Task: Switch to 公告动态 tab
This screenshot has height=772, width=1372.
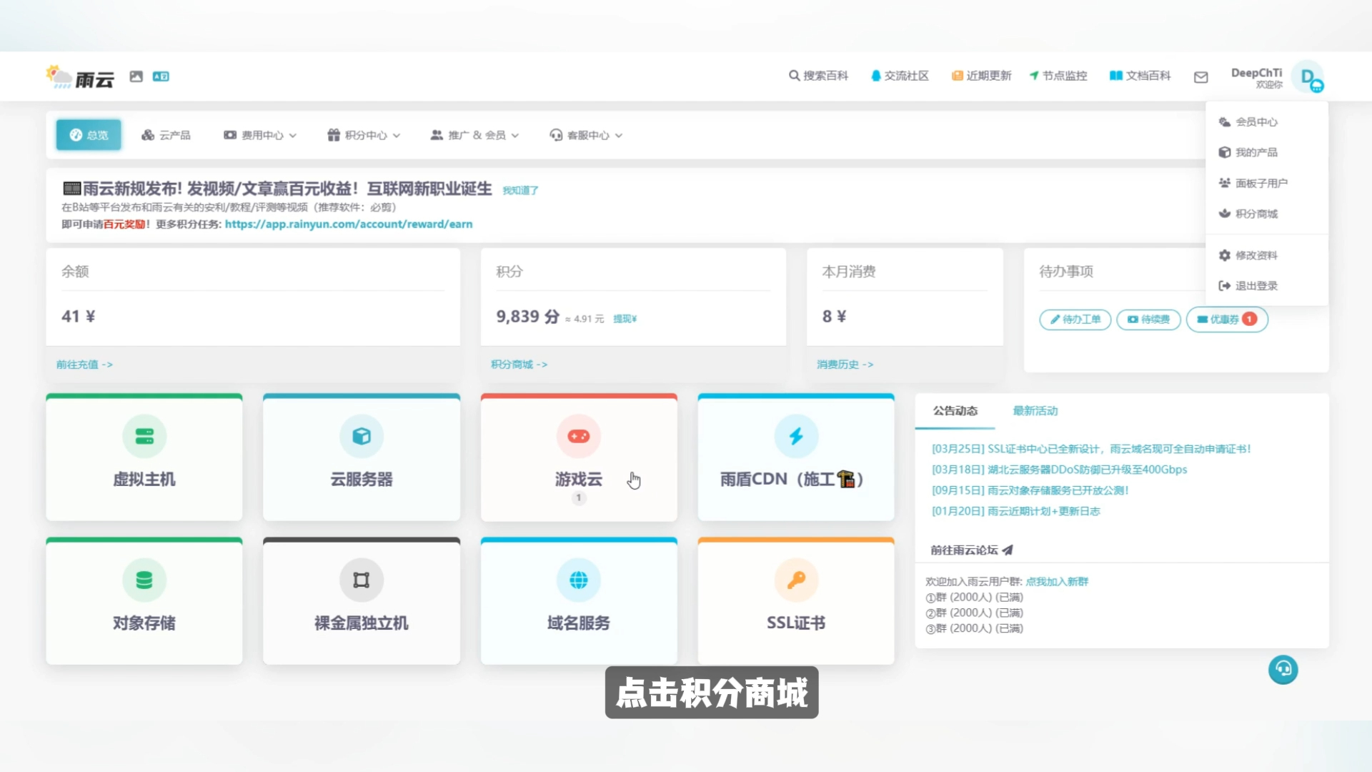Action: pos(955,411)
